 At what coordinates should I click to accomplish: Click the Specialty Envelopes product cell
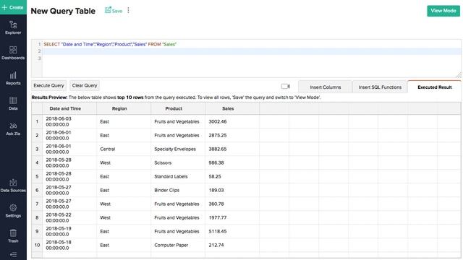pyautogui.click(x=178, y=149)
